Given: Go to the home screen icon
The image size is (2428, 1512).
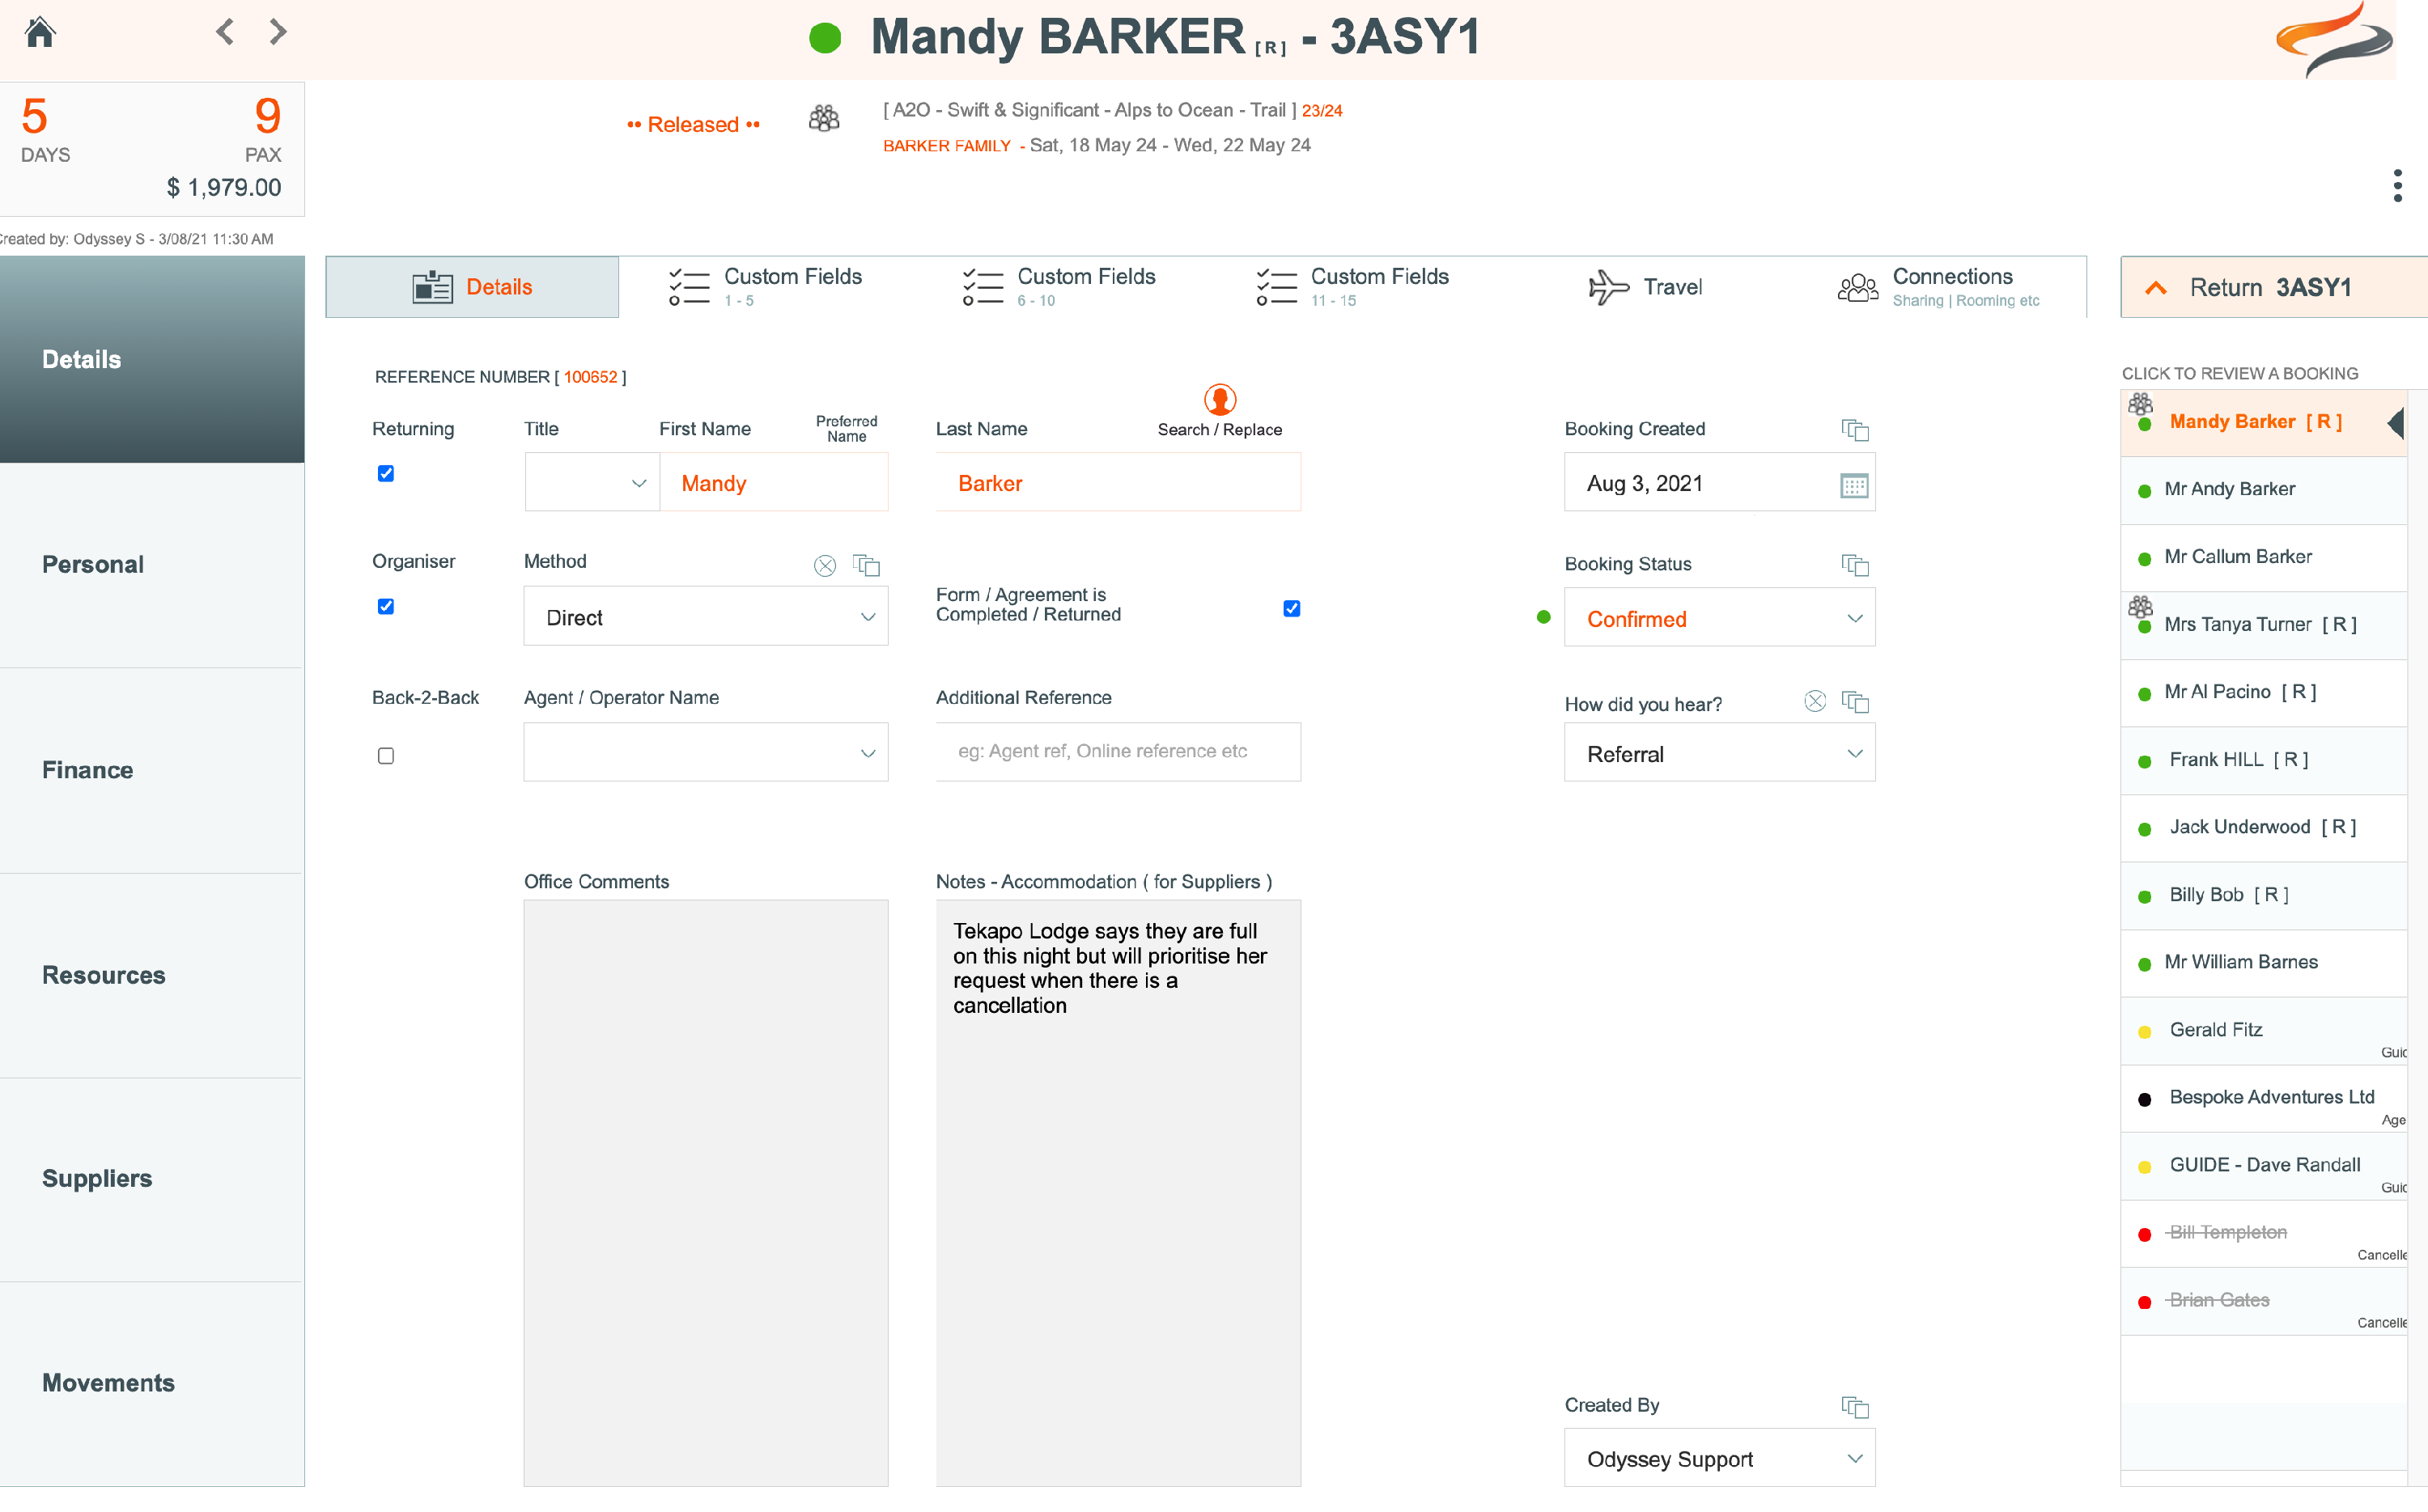Looking at the screenshot, I should coord(40,32).
